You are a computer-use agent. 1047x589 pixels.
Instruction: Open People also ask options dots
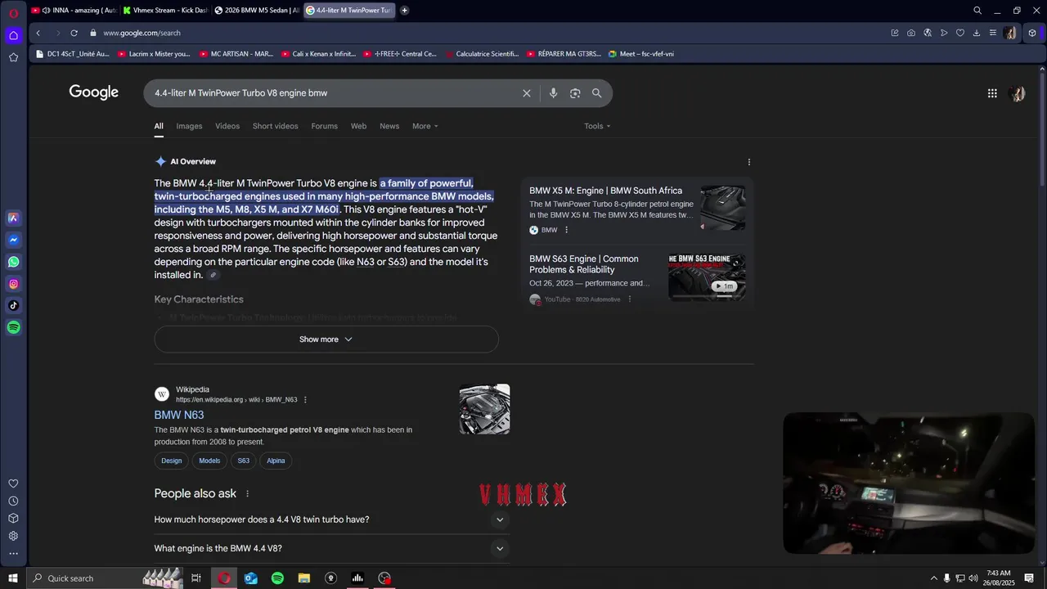click(x=247, y=494)
